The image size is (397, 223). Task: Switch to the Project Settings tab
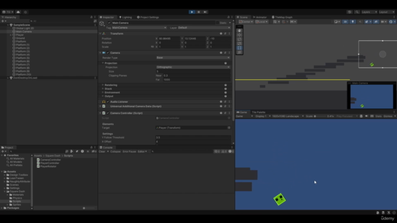(148, 17)
